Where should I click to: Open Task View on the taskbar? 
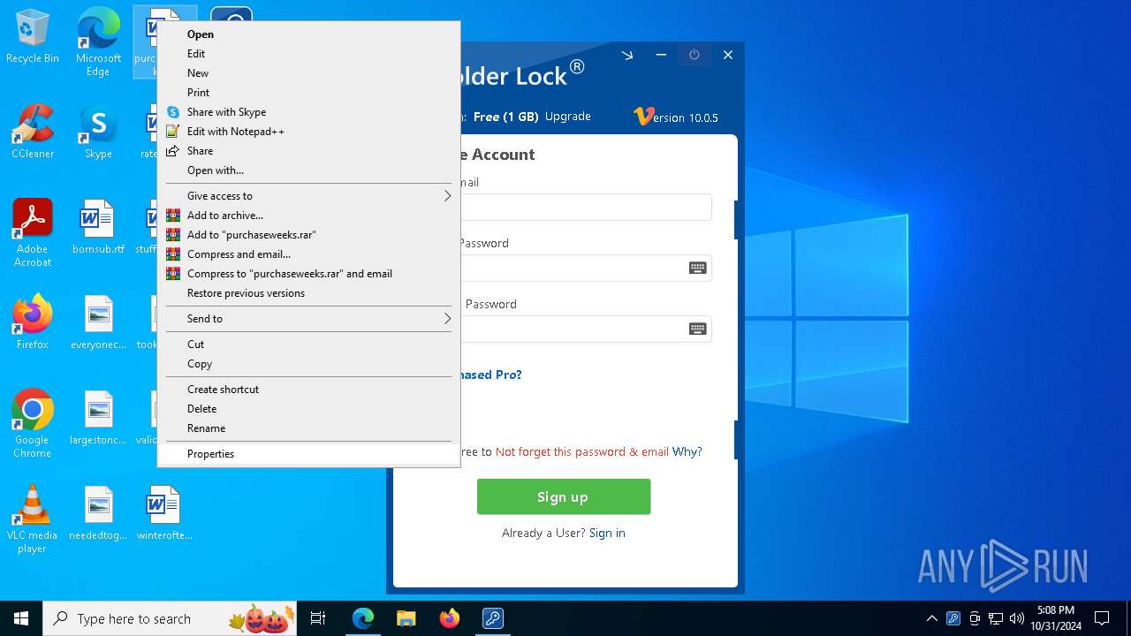tap(318, 618)
